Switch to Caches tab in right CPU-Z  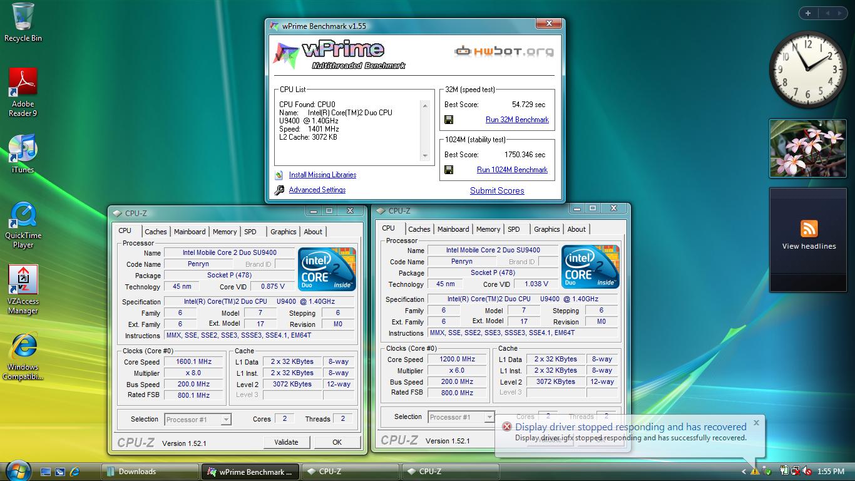tap(419, 229)
